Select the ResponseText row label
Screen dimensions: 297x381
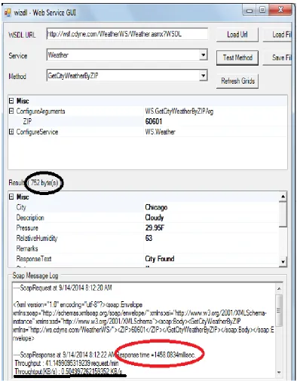34,259
